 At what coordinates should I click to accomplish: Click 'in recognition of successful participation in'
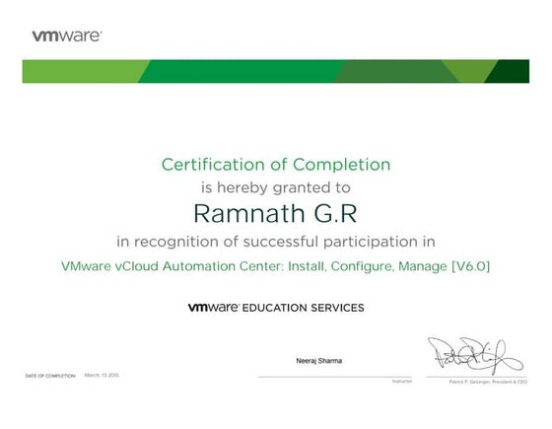tap(276, 242)
